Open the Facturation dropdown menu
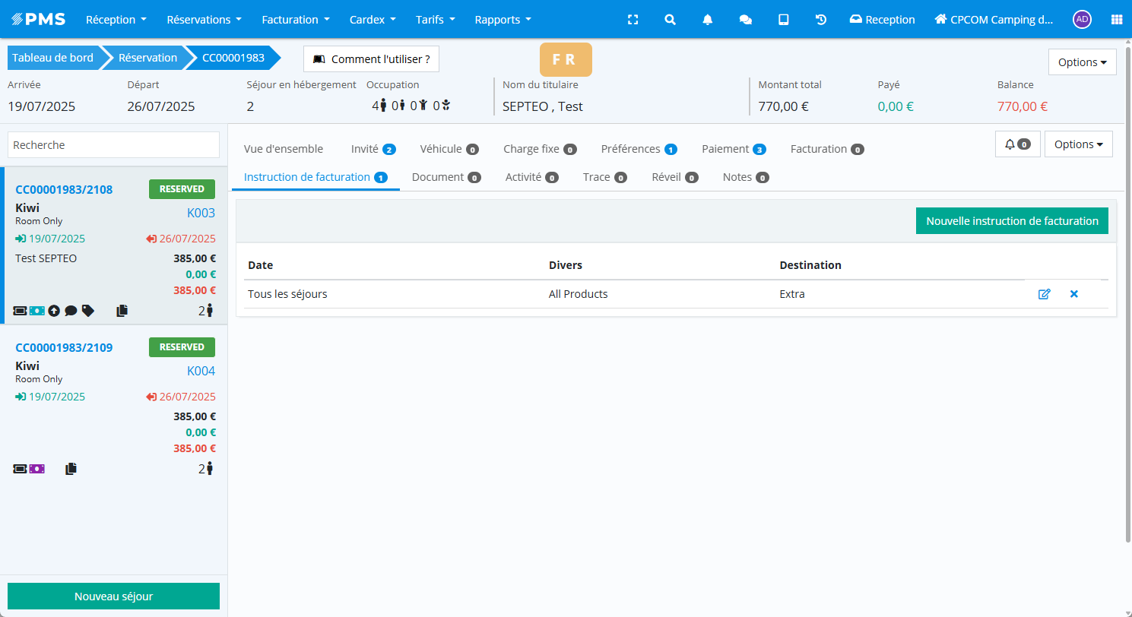1132x617 pixels. pos(296,20)
